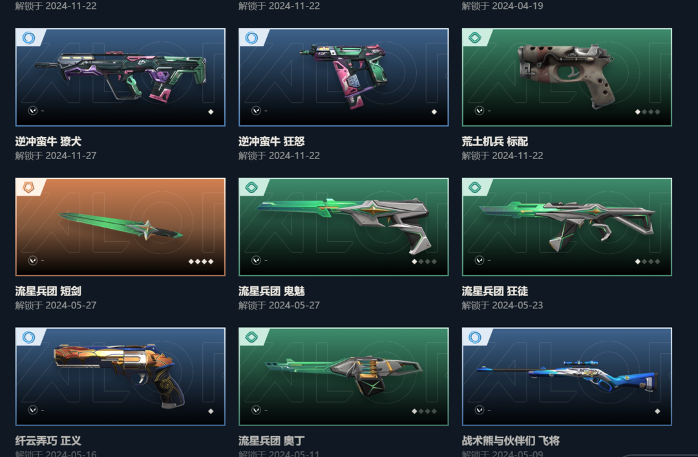Click the tier icon on 战术熊与伙伴们 飞将 card

[x=475, y=337]
